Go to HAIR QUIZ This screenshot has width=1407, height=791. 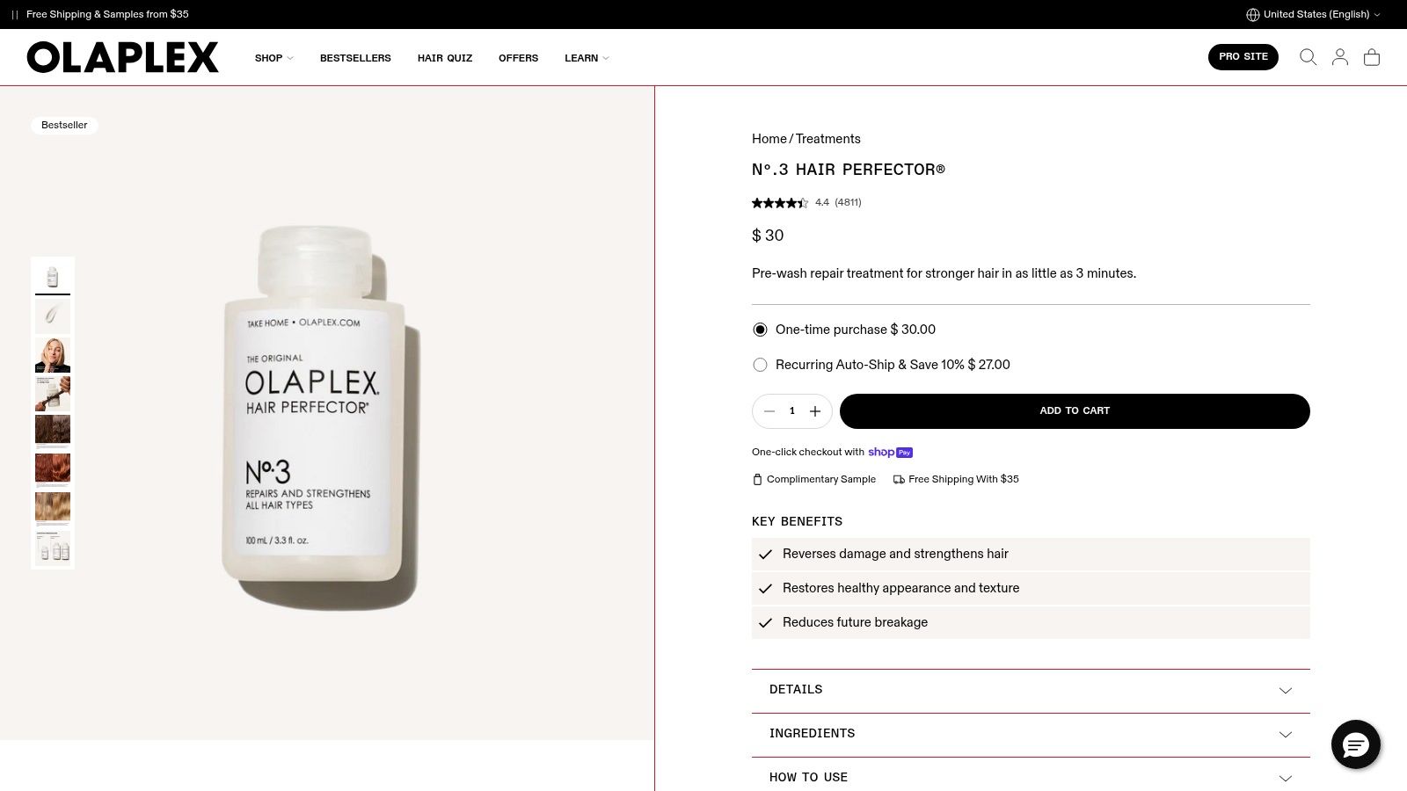click(x=445, y=58)
